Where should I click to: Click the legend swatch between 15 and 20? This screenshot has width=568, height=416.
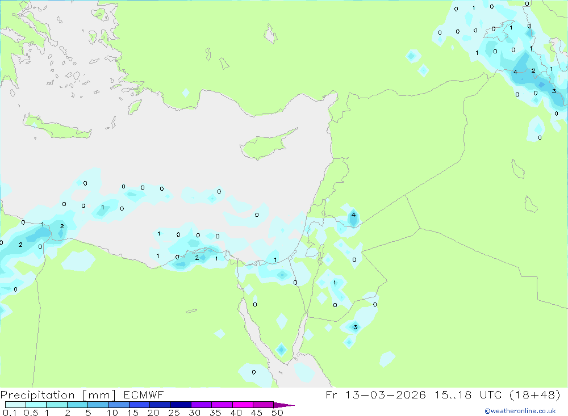[140, 405]
